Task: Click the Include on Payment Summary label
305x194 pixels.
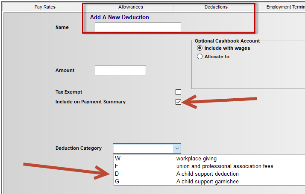Action: pos(91,102)
